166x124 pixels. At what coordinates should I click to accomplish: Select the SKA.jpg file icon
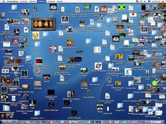click(x=35, y=9)
